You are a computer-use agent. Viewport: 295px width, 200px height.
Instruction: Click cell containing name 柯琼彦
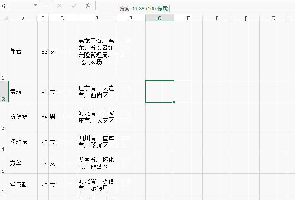pos(23,142)
